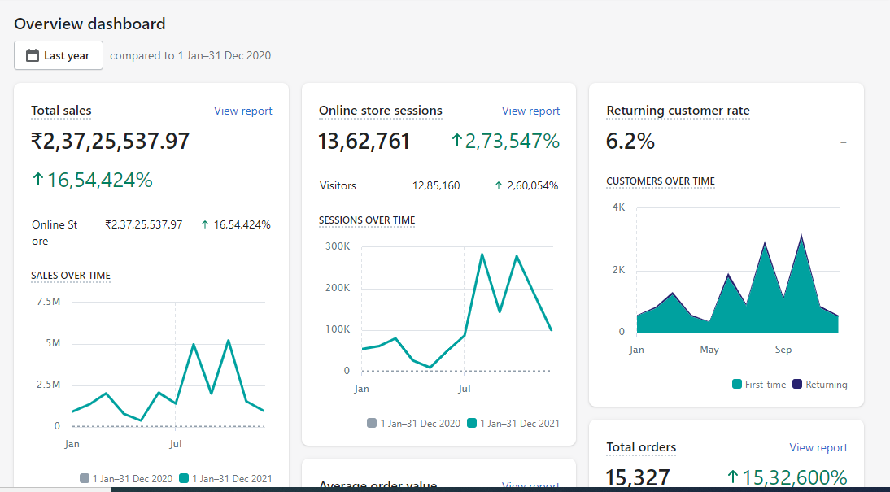View report for Total orders
Screen dimensions: 890x492
click(x=818, y=447)
